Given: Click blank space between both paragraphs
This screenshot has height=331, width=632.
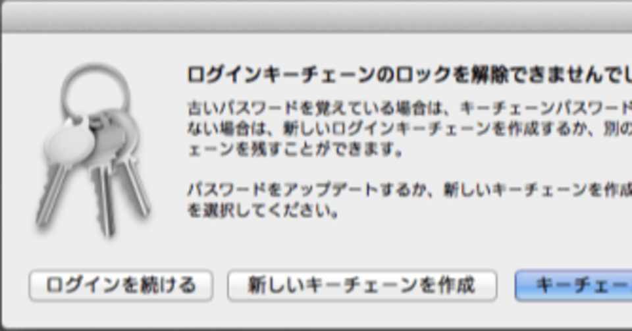Looking at the screenshot, I should pos(403,170).
